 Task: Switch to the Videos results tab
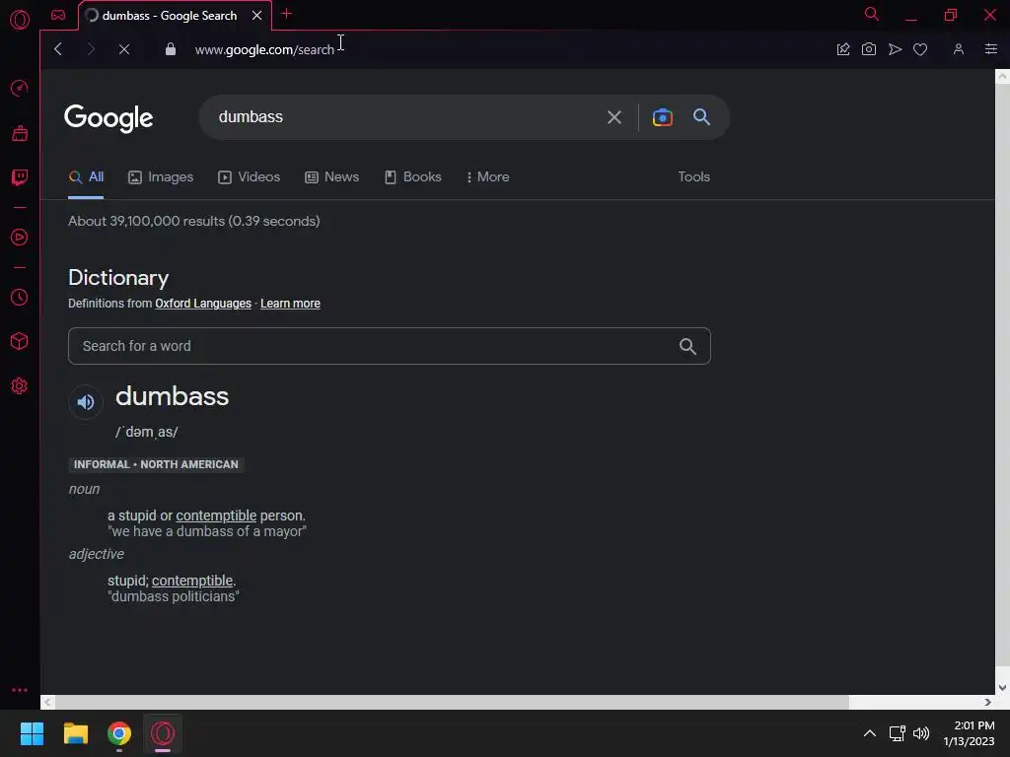(249, 177)
